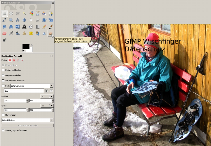Pick the Scissors Select tool

pyautogui.click(x=37, y=13)
